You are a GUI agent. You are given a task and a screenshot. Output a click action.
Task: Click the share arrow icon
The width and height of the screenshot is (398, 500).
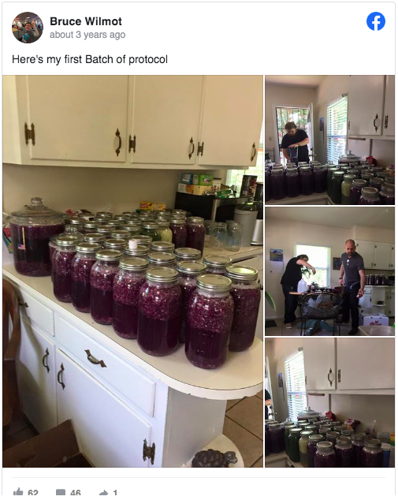[x=104, y=493]
